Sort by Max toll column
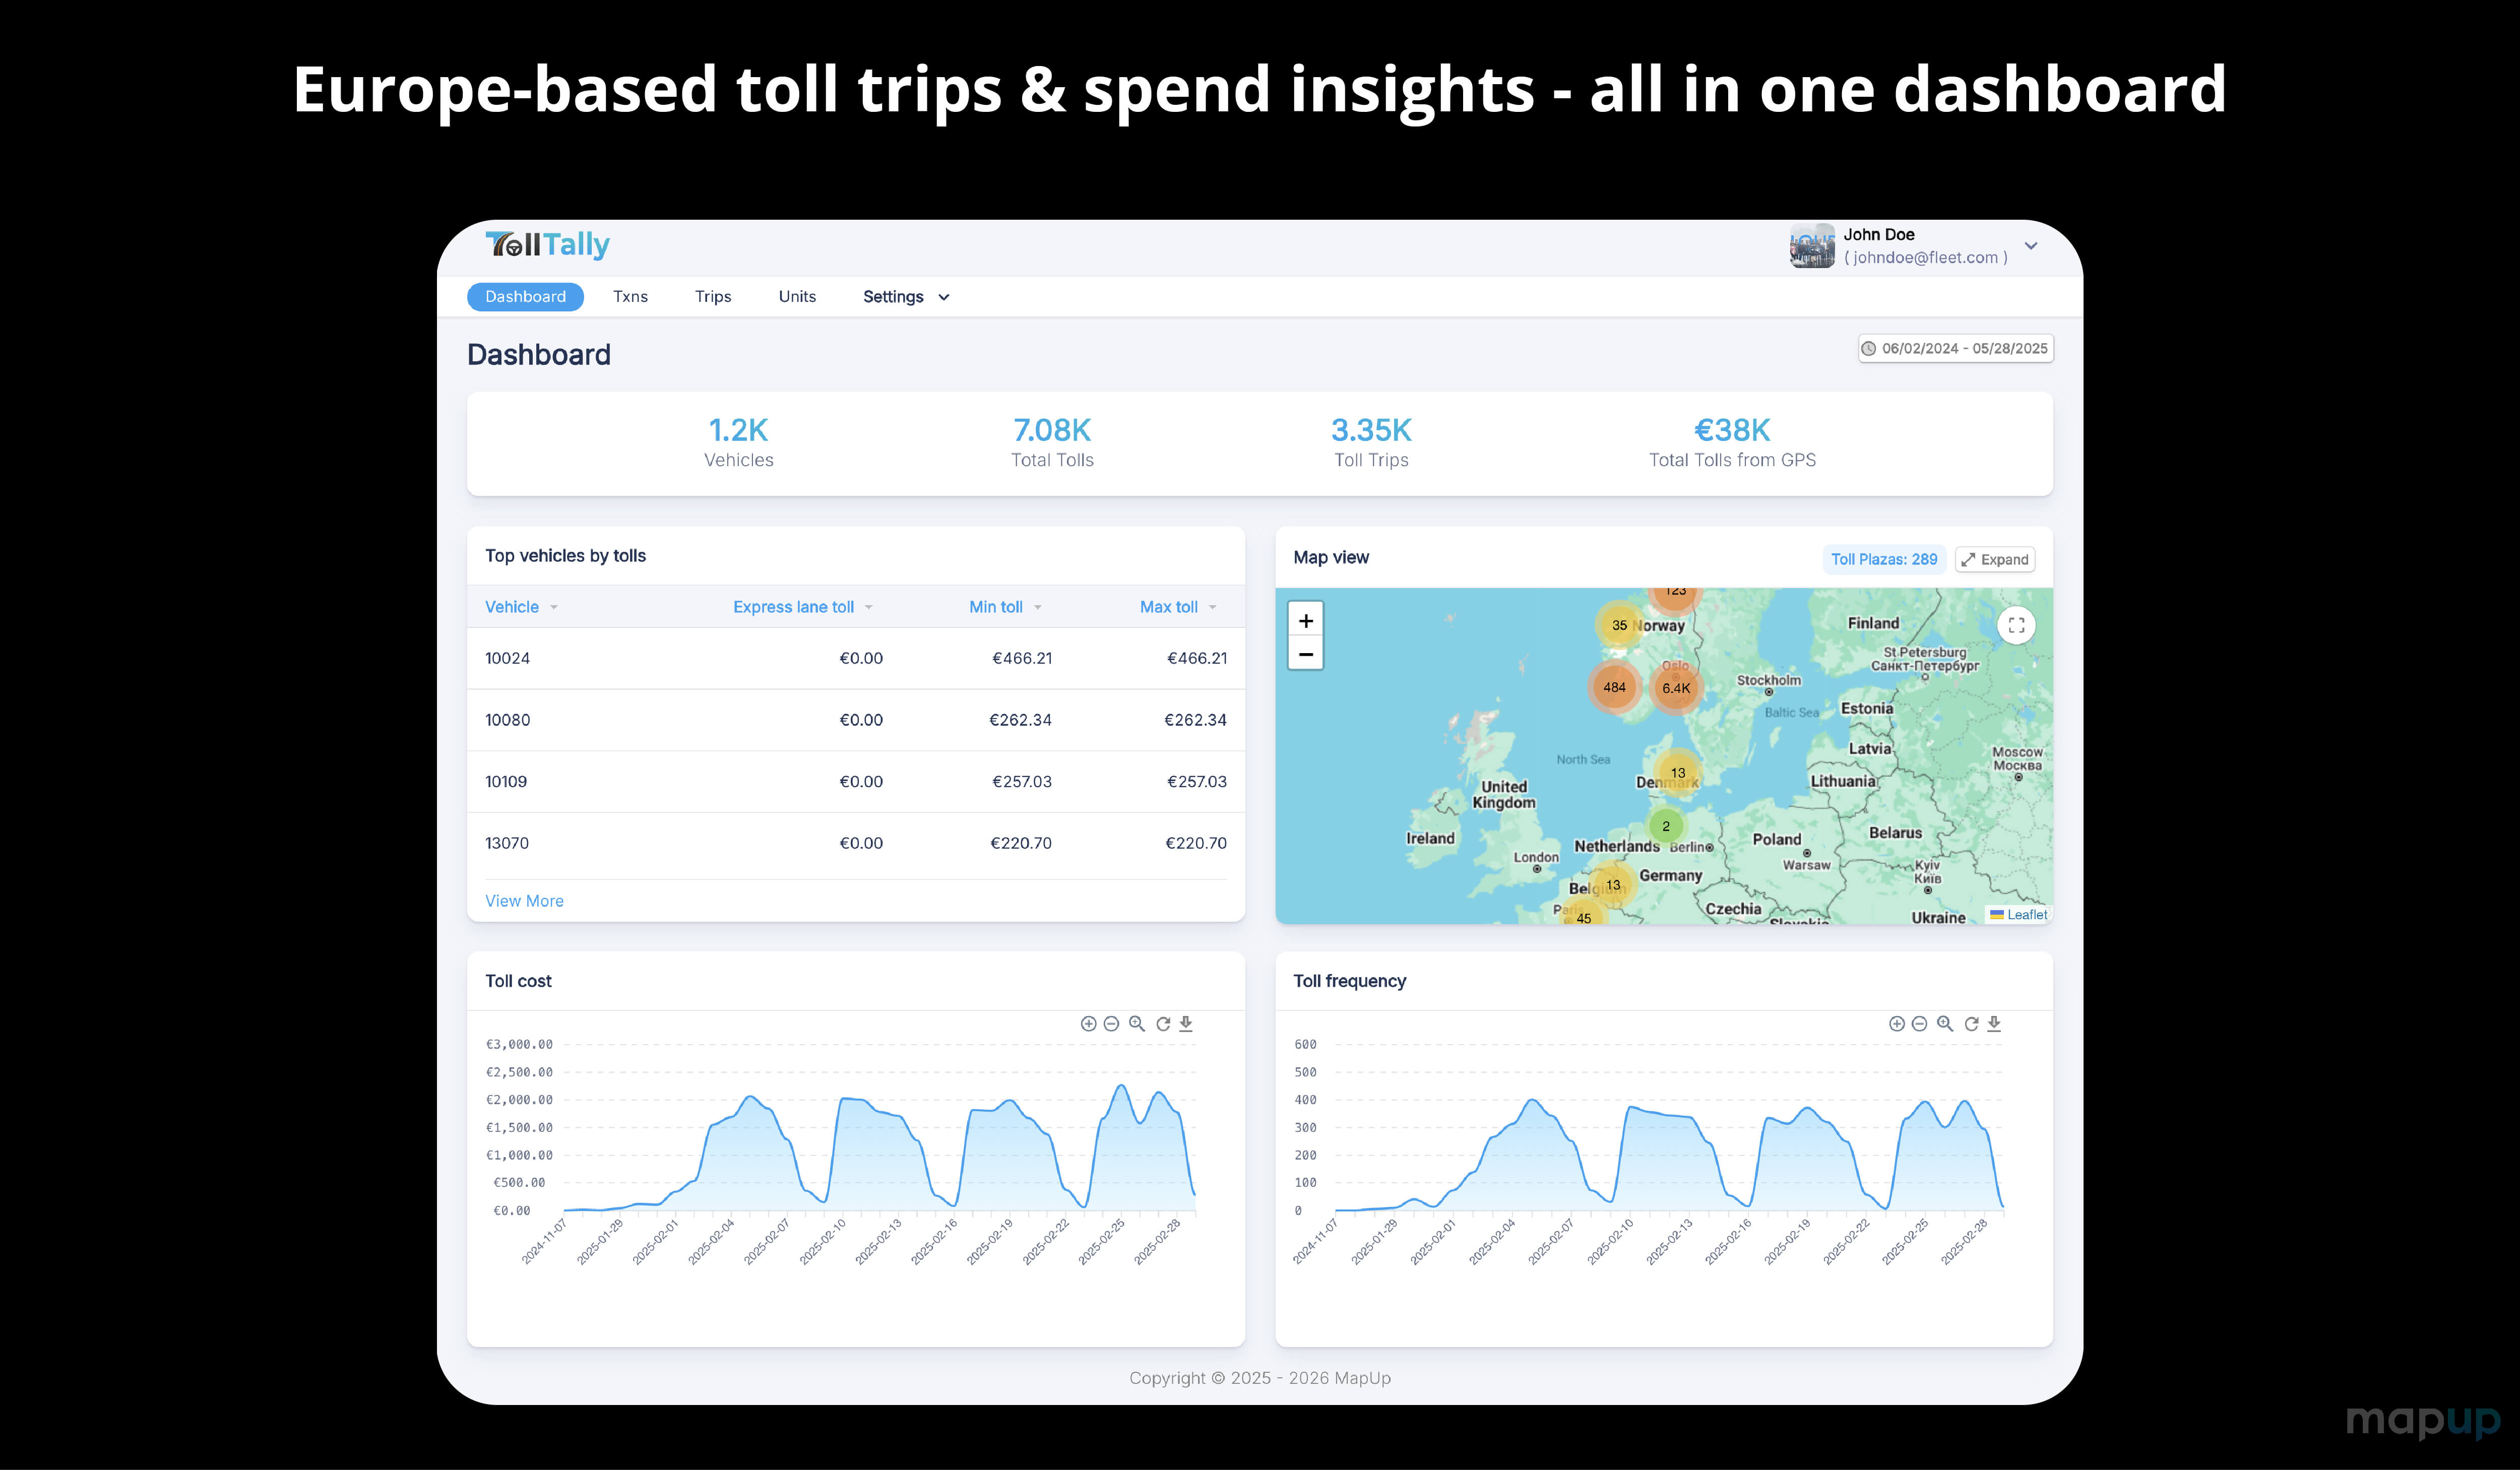The height and width of the screenshot is (1470, 2520). tap(1178, 607)
